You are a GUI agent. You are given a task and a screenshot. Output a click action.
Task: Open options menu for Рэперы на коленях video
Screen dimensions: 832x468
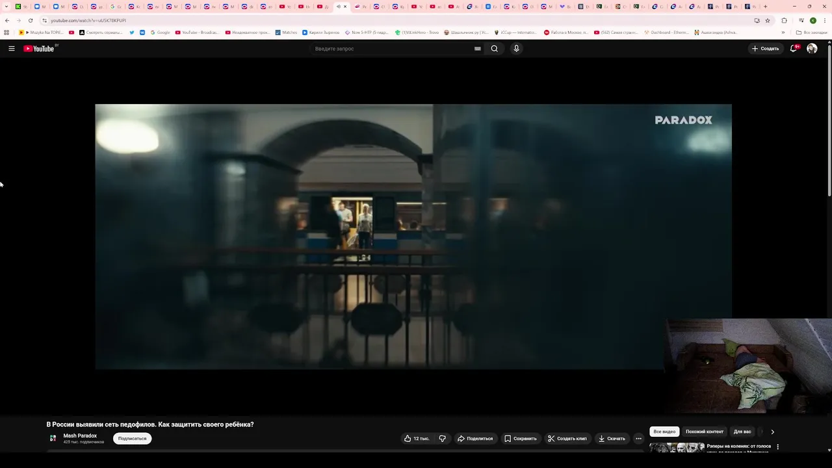(x=777, y=447)
